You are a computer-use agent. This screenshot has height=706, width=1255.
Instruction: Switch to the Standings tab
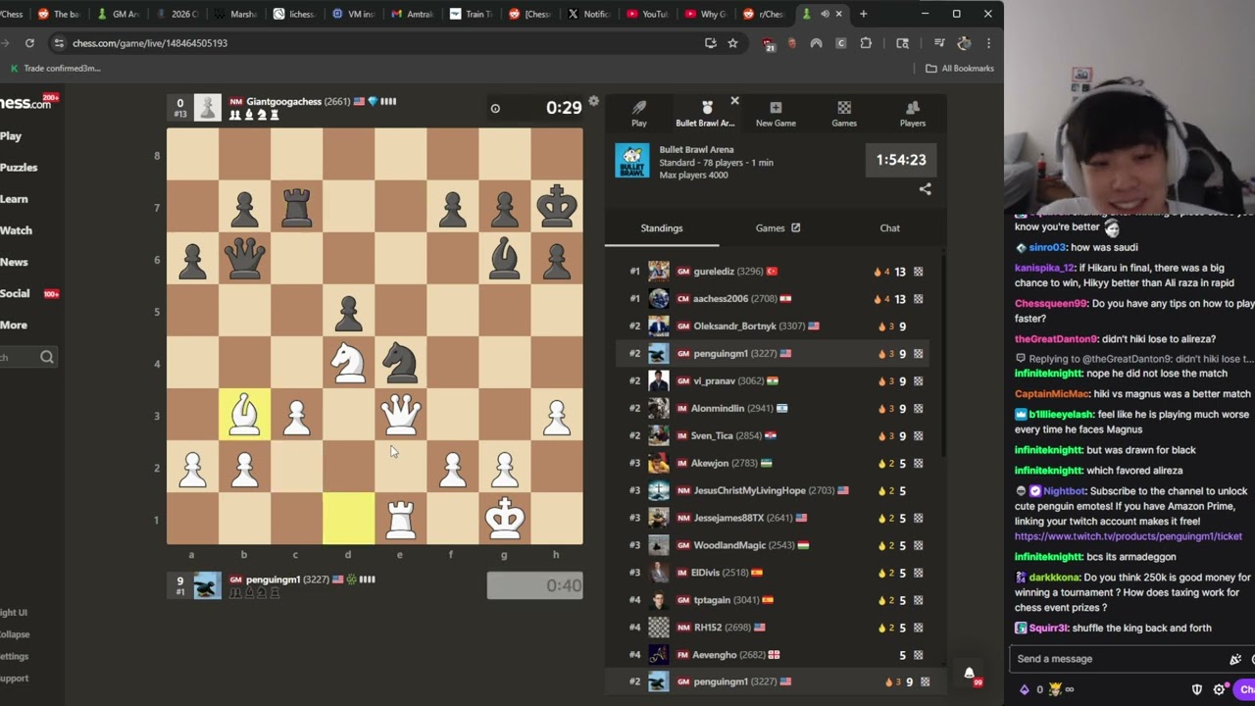[x=662, y=228]
